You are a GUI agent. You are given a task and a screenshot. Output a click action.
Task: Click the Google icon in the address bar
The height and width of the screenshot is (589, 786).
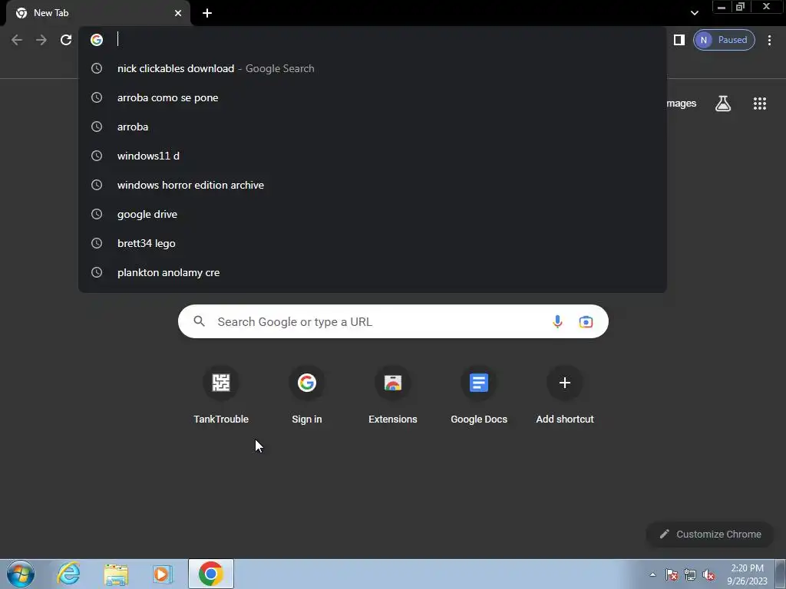point(97,40)
